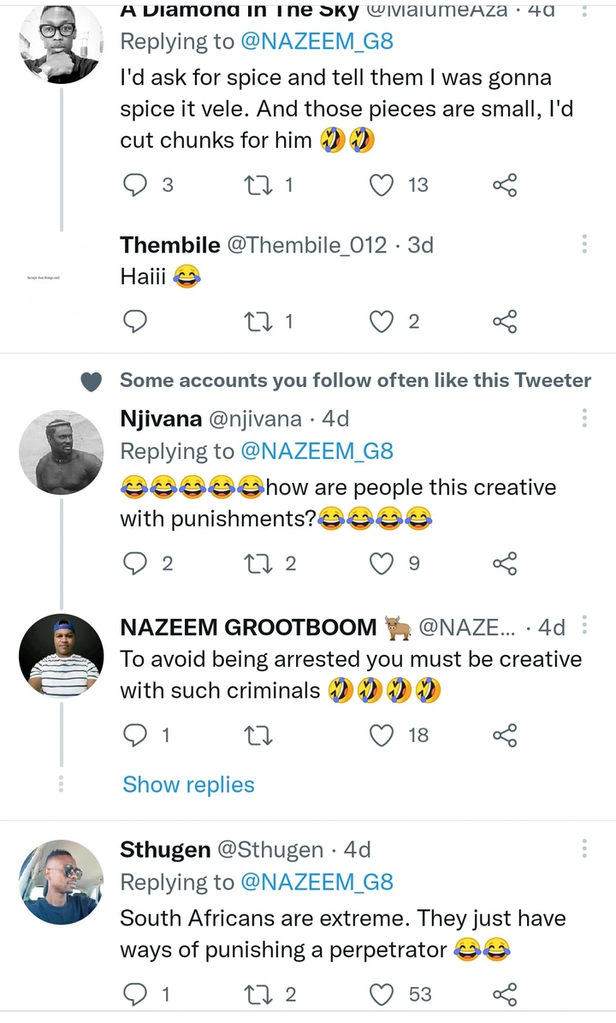This screenshot has width=616, height=1023.
Task: Open more options menu on Njivana's tweet
Action: [x=584, y=419]
